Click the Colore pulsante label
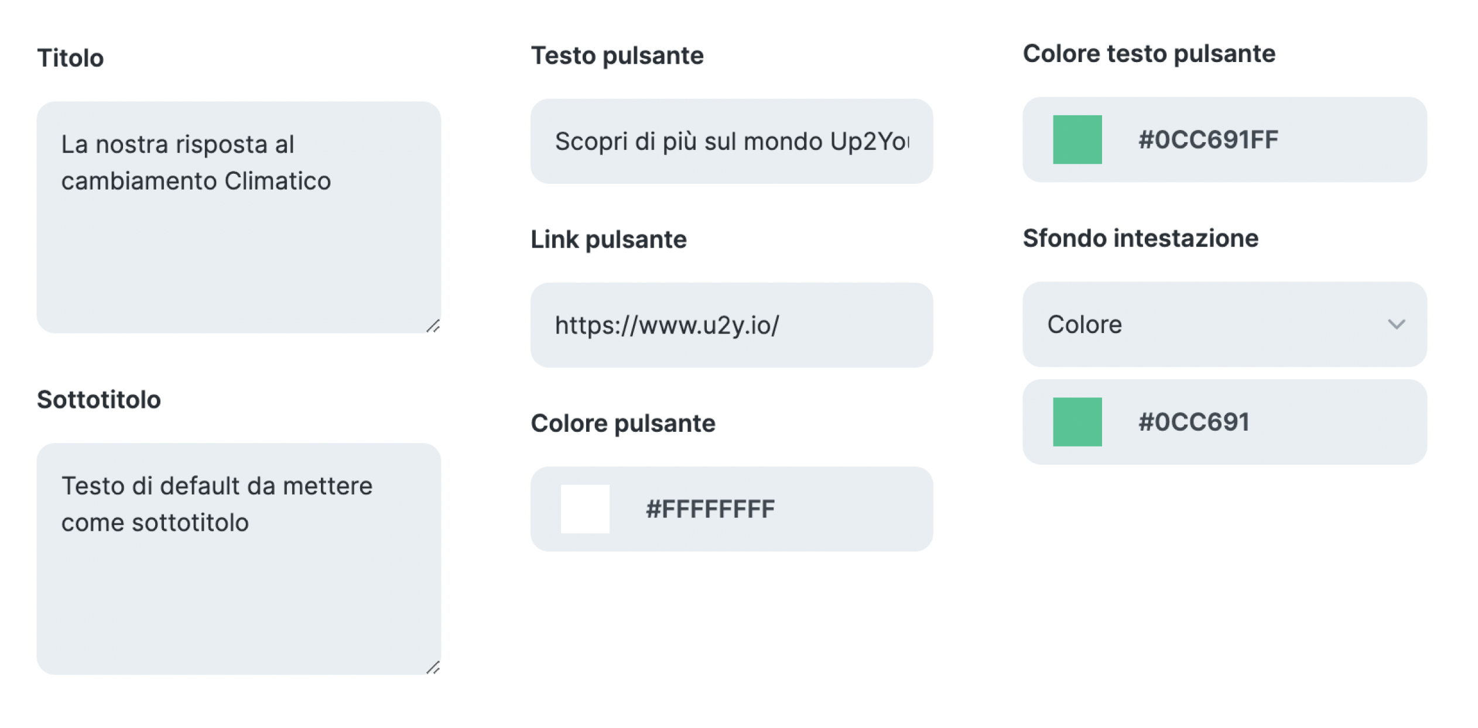 point(622,423)
